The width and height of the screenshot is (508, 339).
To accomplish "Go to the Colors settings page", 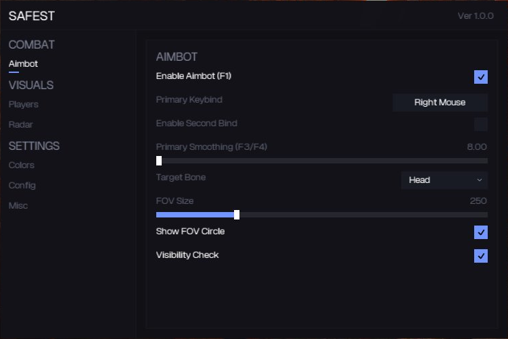I will coord(21,165).
